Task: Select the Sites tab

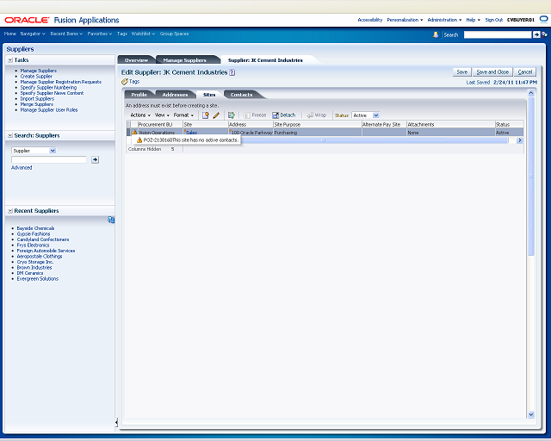Action: coord(209,95)
